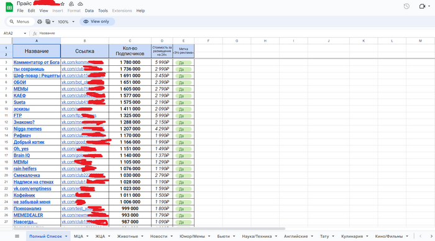435x241 pixels.
Task: Click the spreadsheet title Прайс
Action: pos(24,4)
